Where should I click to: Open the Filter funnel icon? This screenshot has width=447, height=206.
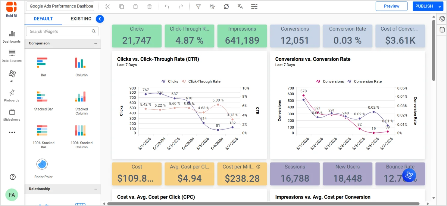198,6
